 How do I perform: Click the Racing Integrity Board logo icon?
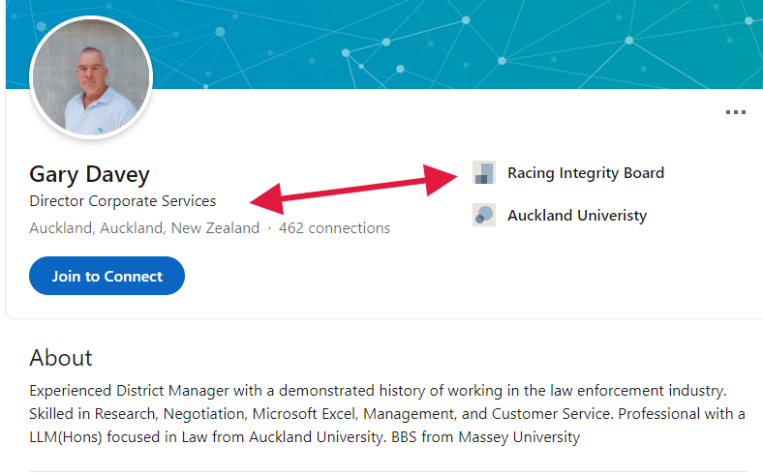[x=484, y=172]
